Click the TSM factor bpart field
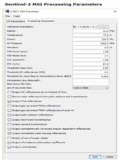This screenshot has height=160, width=124. coord(91,52)
